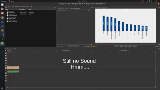The image size is (160, 90).
Task: Click sequence viewer ruler playhead
Action: tap(107, 43)
